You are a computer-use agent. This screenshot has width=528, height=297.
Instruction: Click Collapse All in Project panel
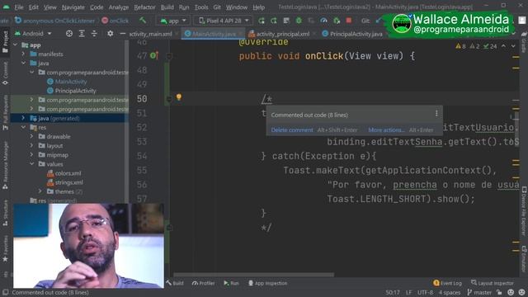pyautogui.click(x=94, y=34)
